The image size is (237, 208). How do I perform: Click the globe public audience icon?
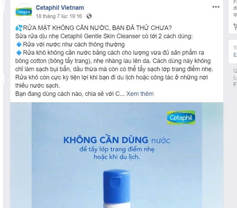[x=89, y=16]
